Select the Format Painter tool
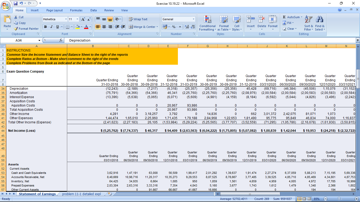Image resolution: width=360 pixels, height=202 pixels. (x=26, y=29)
